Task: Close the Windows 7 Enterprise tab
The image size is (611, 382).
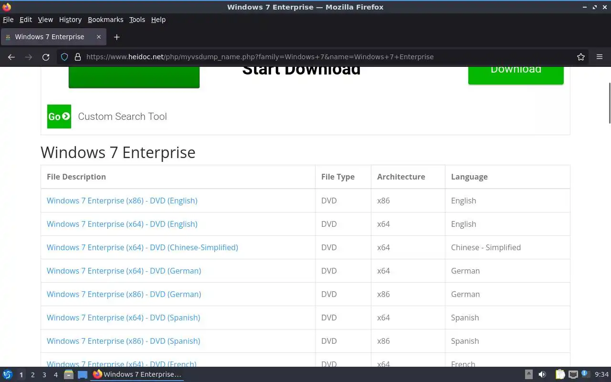Action: [99, 37]
